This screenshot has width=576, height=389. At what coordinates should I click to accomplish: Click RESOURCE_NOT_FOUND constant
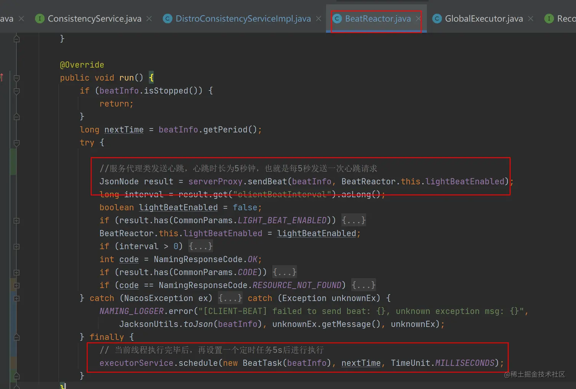point(297,285)
